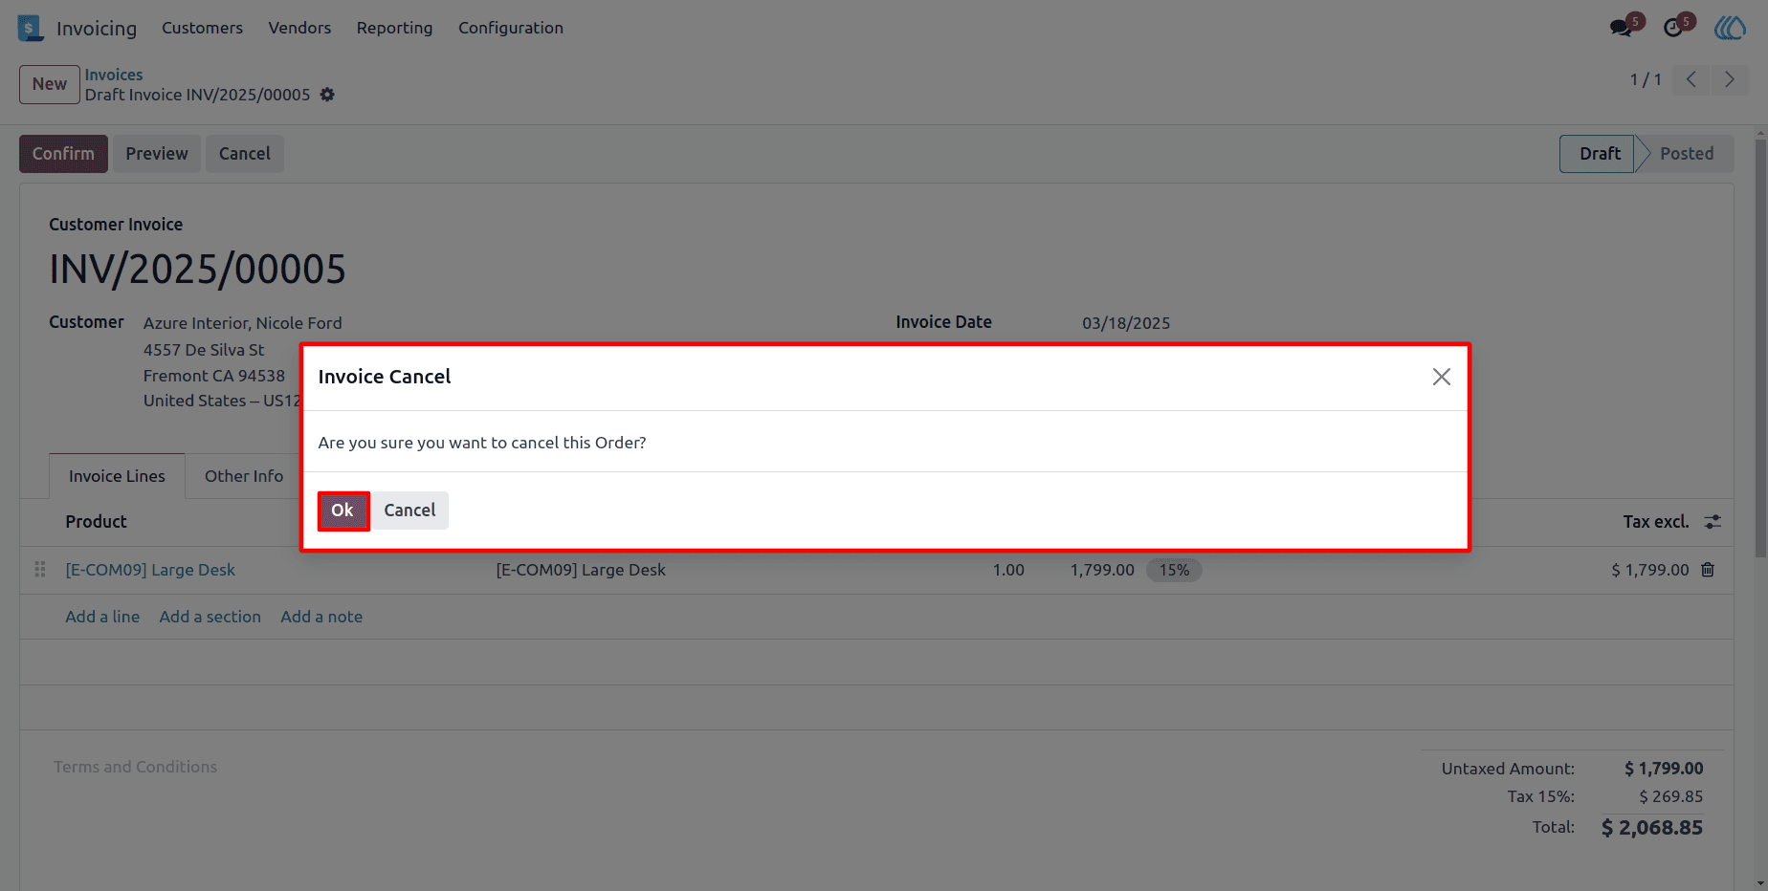The image size is (1768, 891).
Task: Confirm cancellation with Ok button
Action: 343,511
